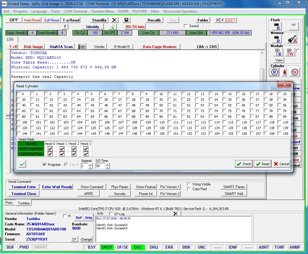Tick the checkbox next to Module ID write
Image resolution: width=308 pixels, height=254 pixels.
298,51
